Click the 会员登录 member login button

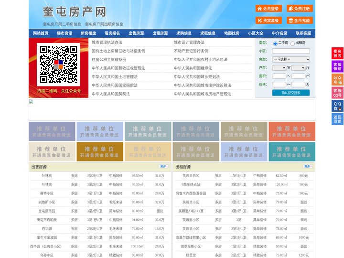(269, 9)
